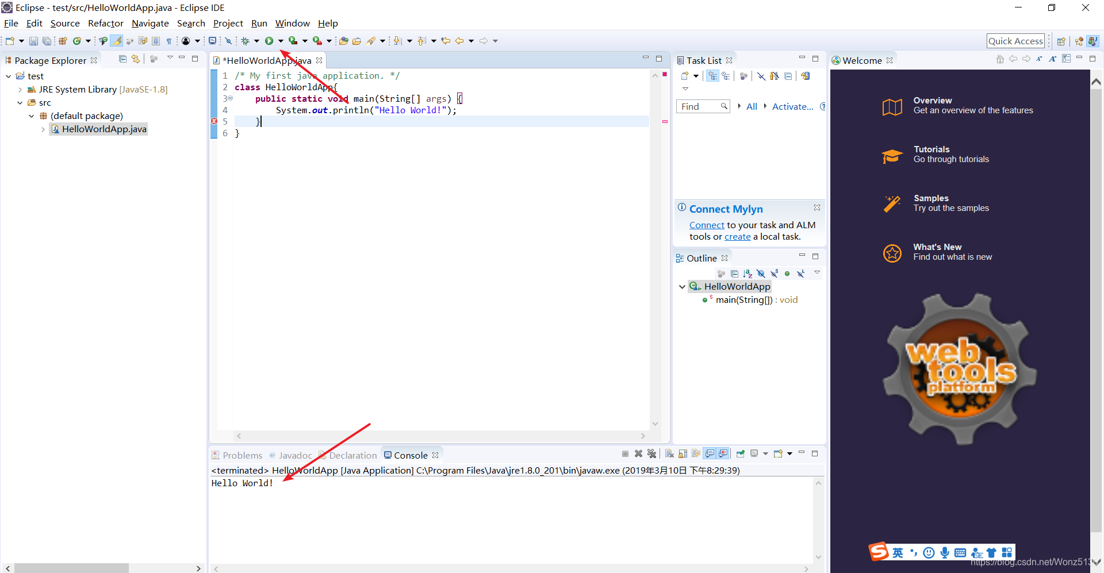The height and width of the screenshot is (573, 1104).
Task: Run HelloWorldApp with the green Run icon
Action: [x=270, y=40]
